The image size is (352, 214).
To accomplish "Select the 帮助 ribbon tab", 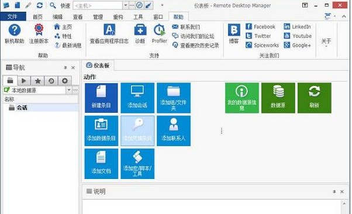I will pyautogui.click(x=178, y=17).
